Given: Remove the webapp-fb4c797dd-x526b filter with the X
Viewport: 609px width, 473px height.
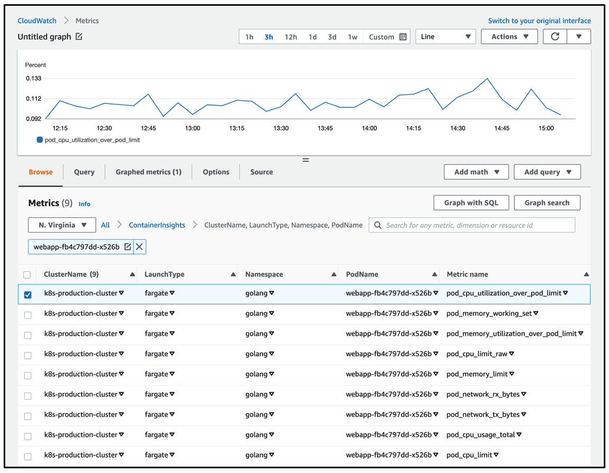Looking at the screenshot, I should [139, 247].
